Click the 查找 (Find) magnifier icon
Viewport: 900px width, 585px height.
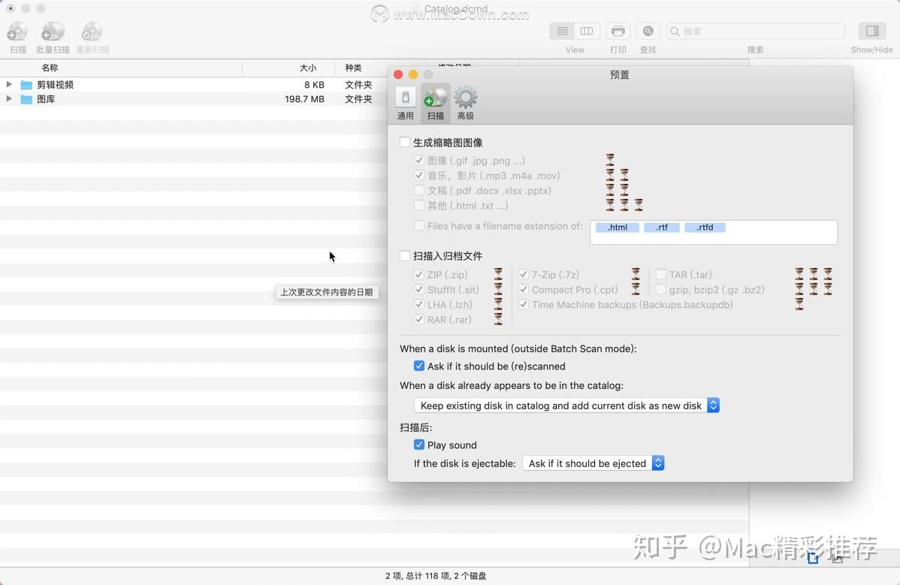(648, 31)
